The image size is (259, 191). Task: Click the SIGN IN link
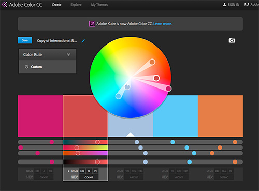point(234,5)
